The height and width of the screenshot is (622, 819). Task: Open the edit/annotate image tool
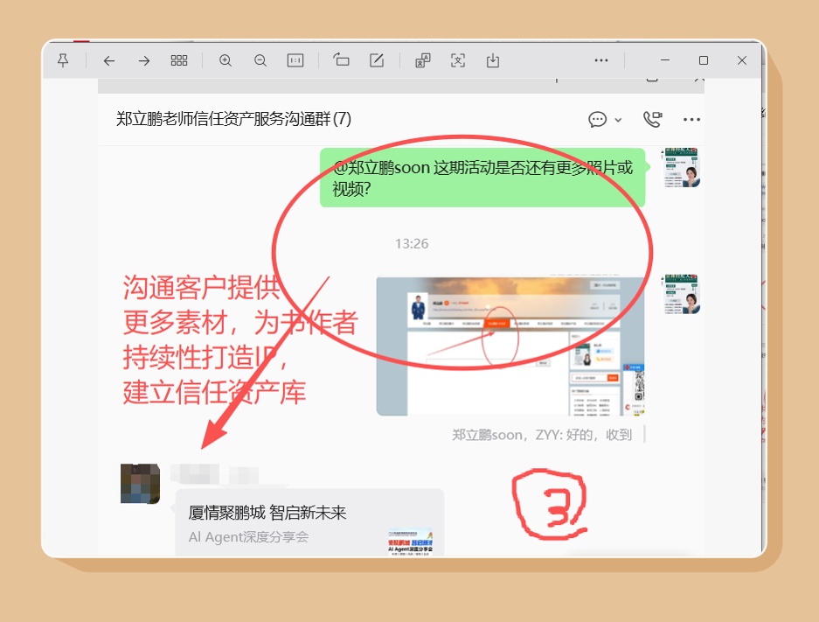pos(377,60)
